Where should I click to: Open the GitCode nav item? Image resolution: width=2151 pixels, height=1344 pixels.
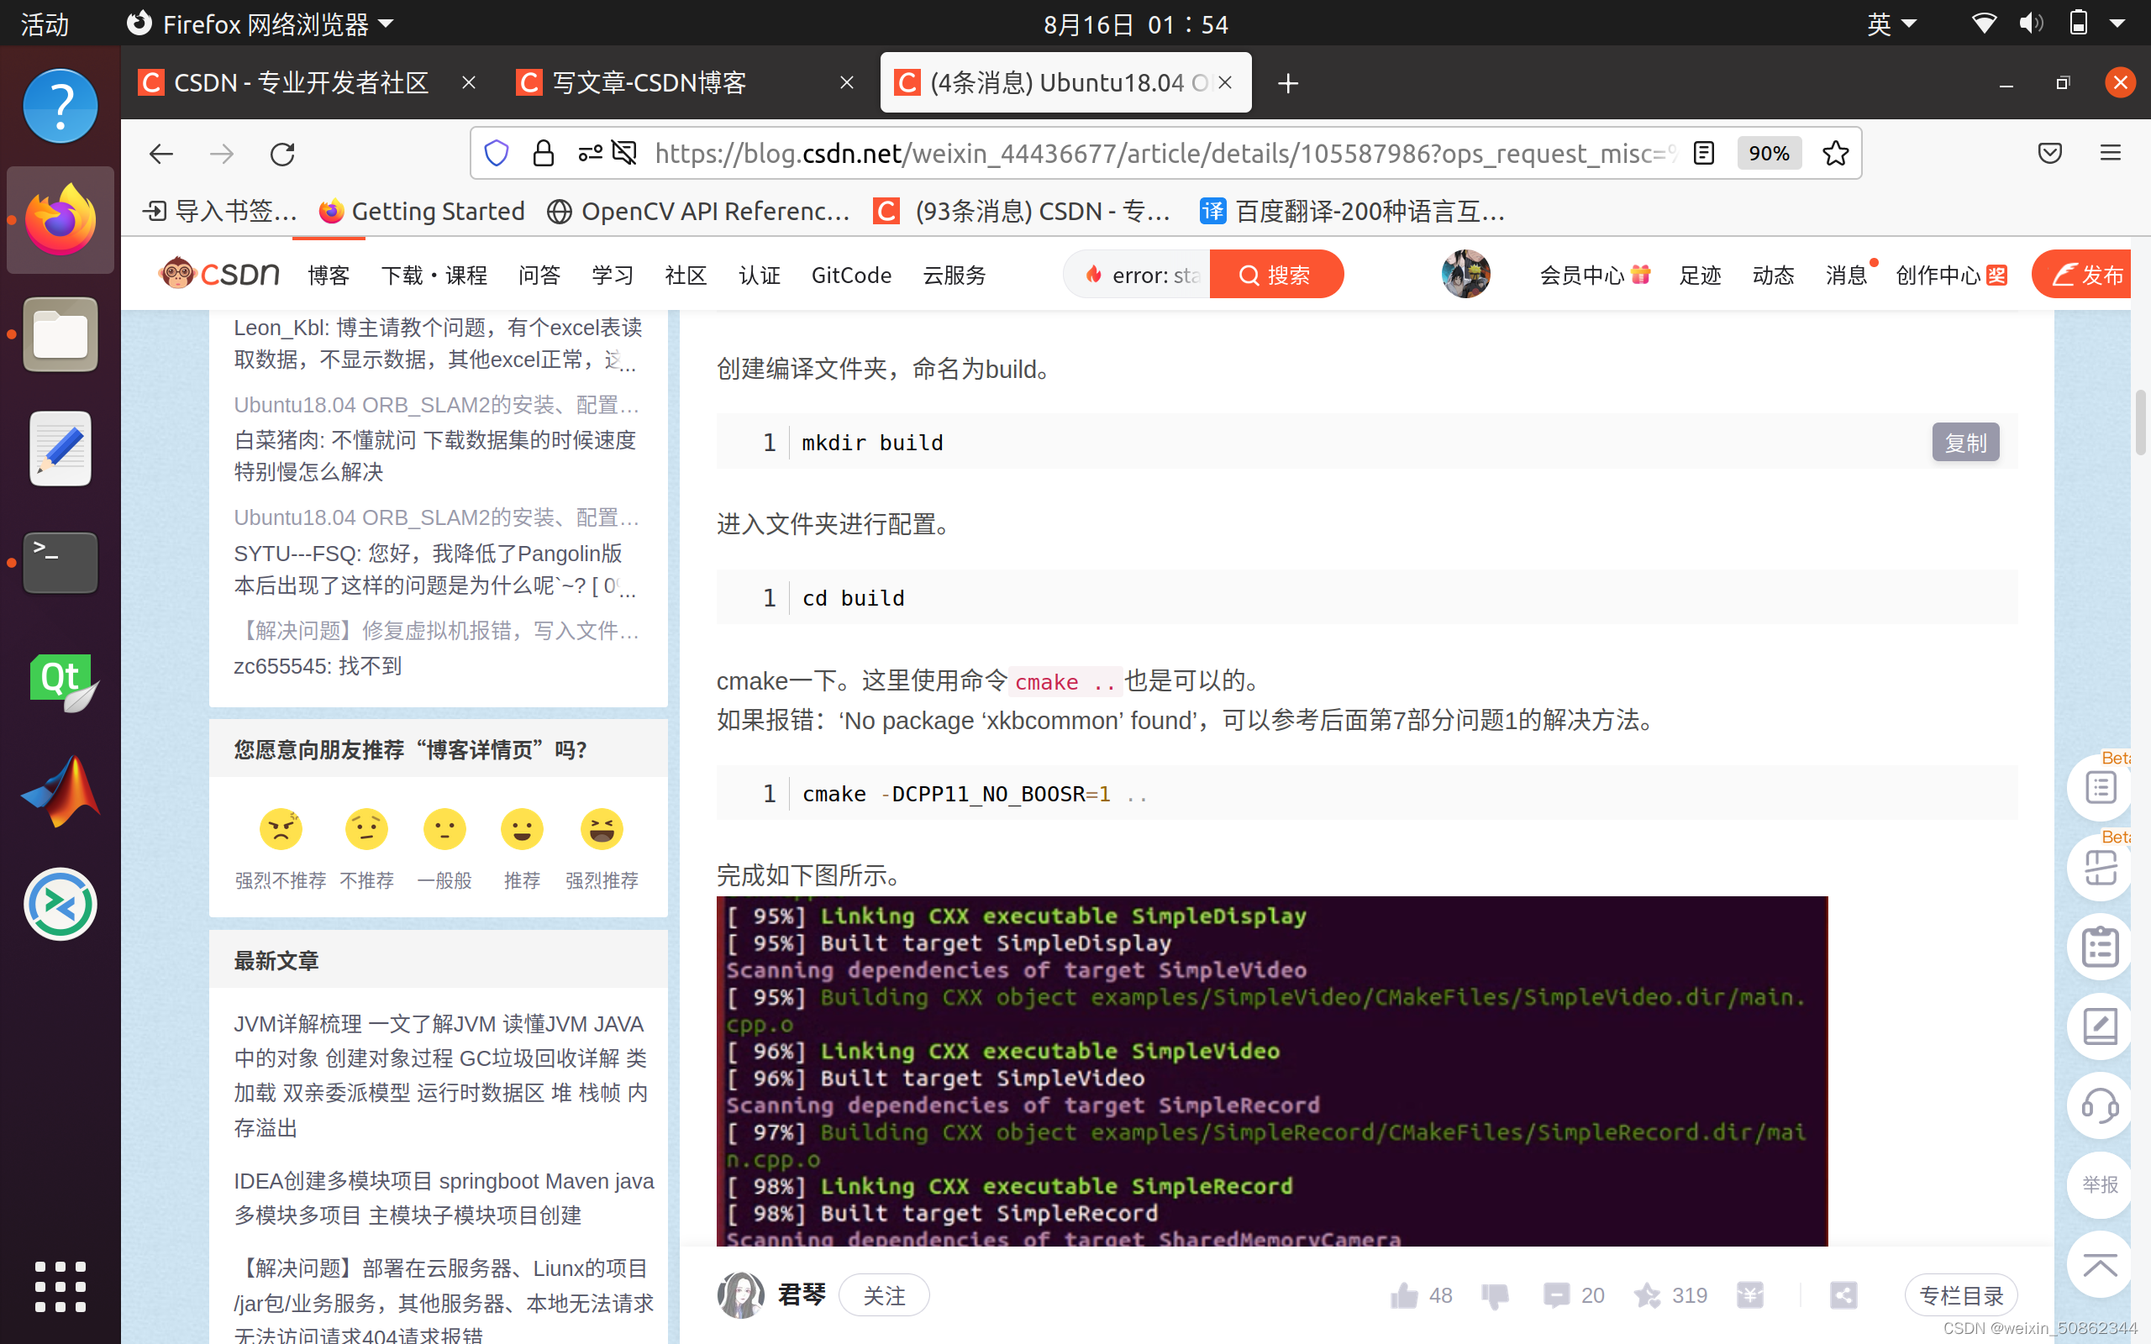pos(850,275)
